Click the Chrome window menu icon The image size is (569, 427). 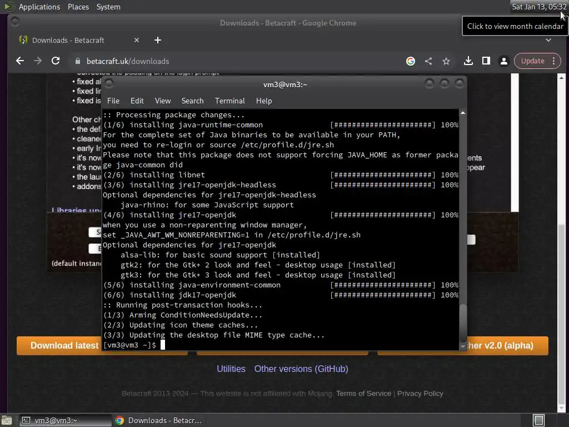tap(15, 22)
